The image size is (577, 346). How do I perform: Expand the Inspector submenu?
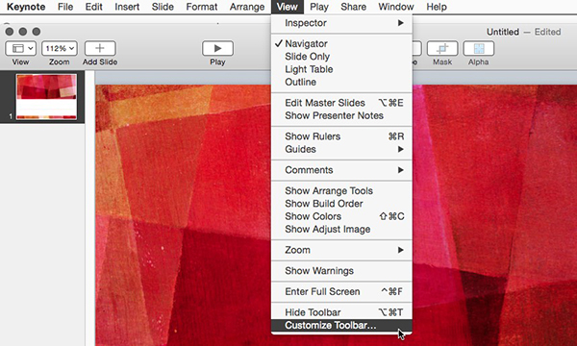pyautogui.click(x=341, y=23)
